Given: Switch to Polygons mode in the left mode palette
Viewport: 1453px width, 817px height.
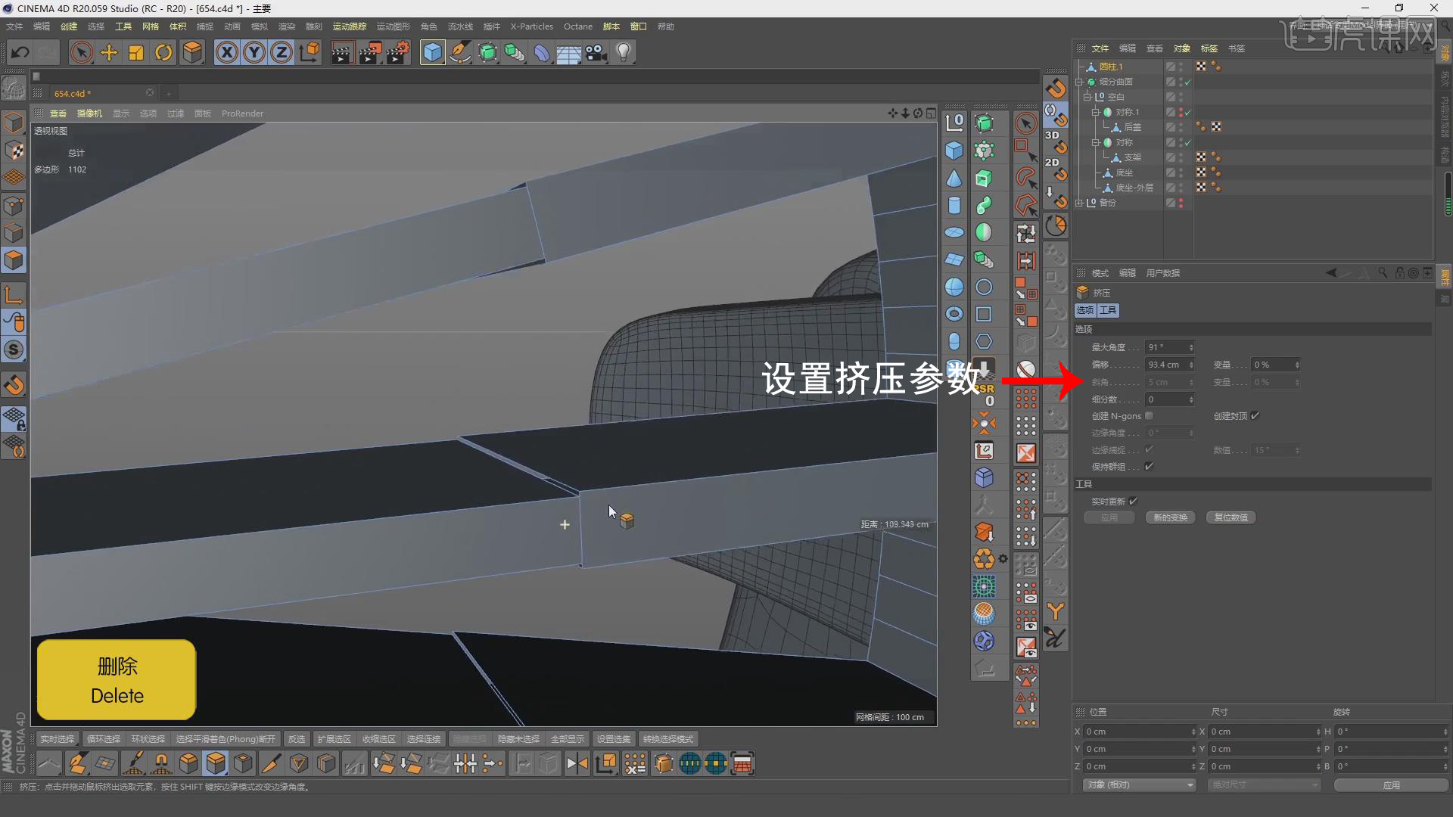Looking at the screenshot, I should pos(14,259).
